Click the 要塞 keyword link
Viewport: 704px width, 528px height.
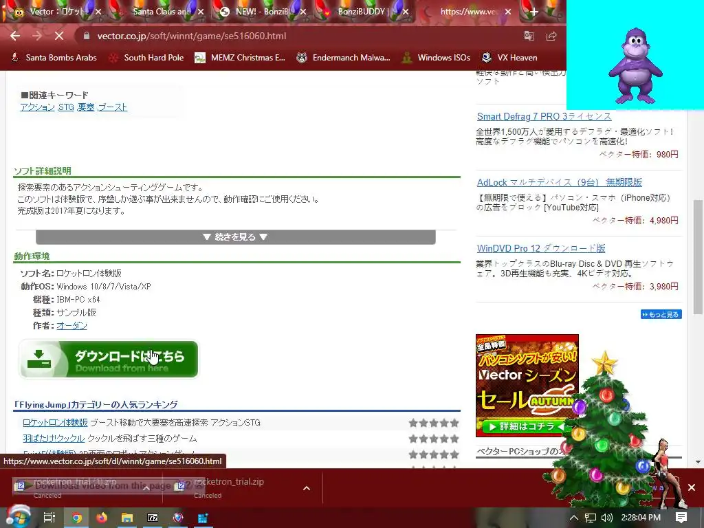coord(86,107)
